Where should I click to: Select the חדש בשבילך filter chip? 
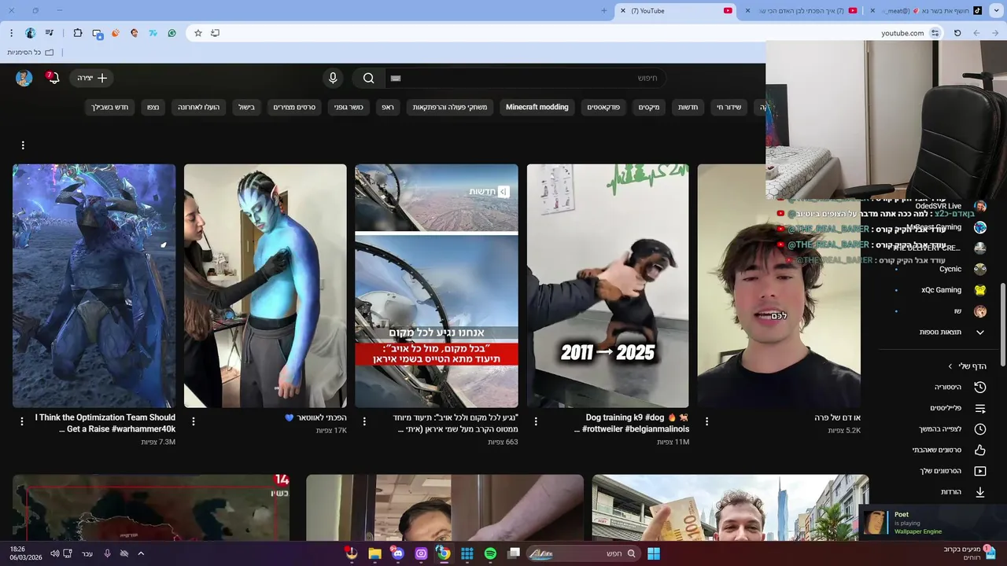click(x=110, y=107)
